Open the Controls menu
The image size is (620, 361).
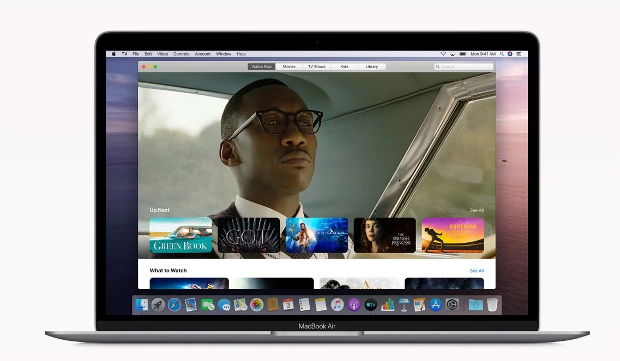pos(182,54)
